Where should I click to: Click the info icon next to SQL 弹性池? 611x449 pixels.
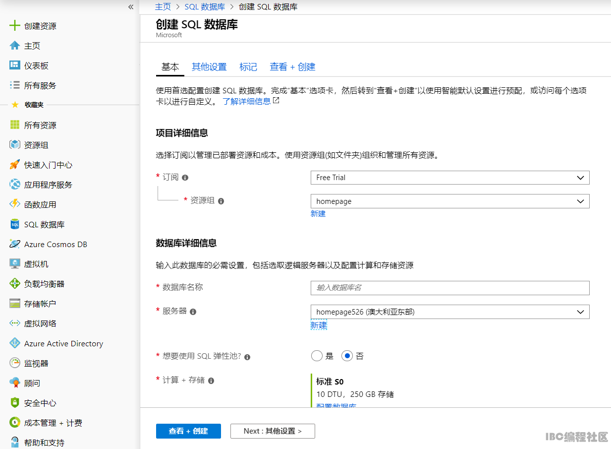247,357
